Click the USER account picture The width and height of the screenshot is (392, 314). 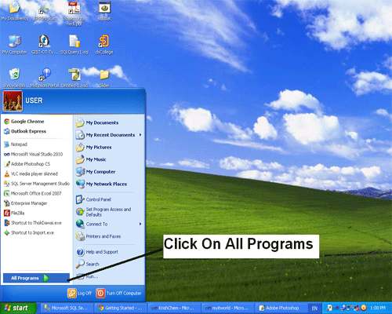[13, 101]
